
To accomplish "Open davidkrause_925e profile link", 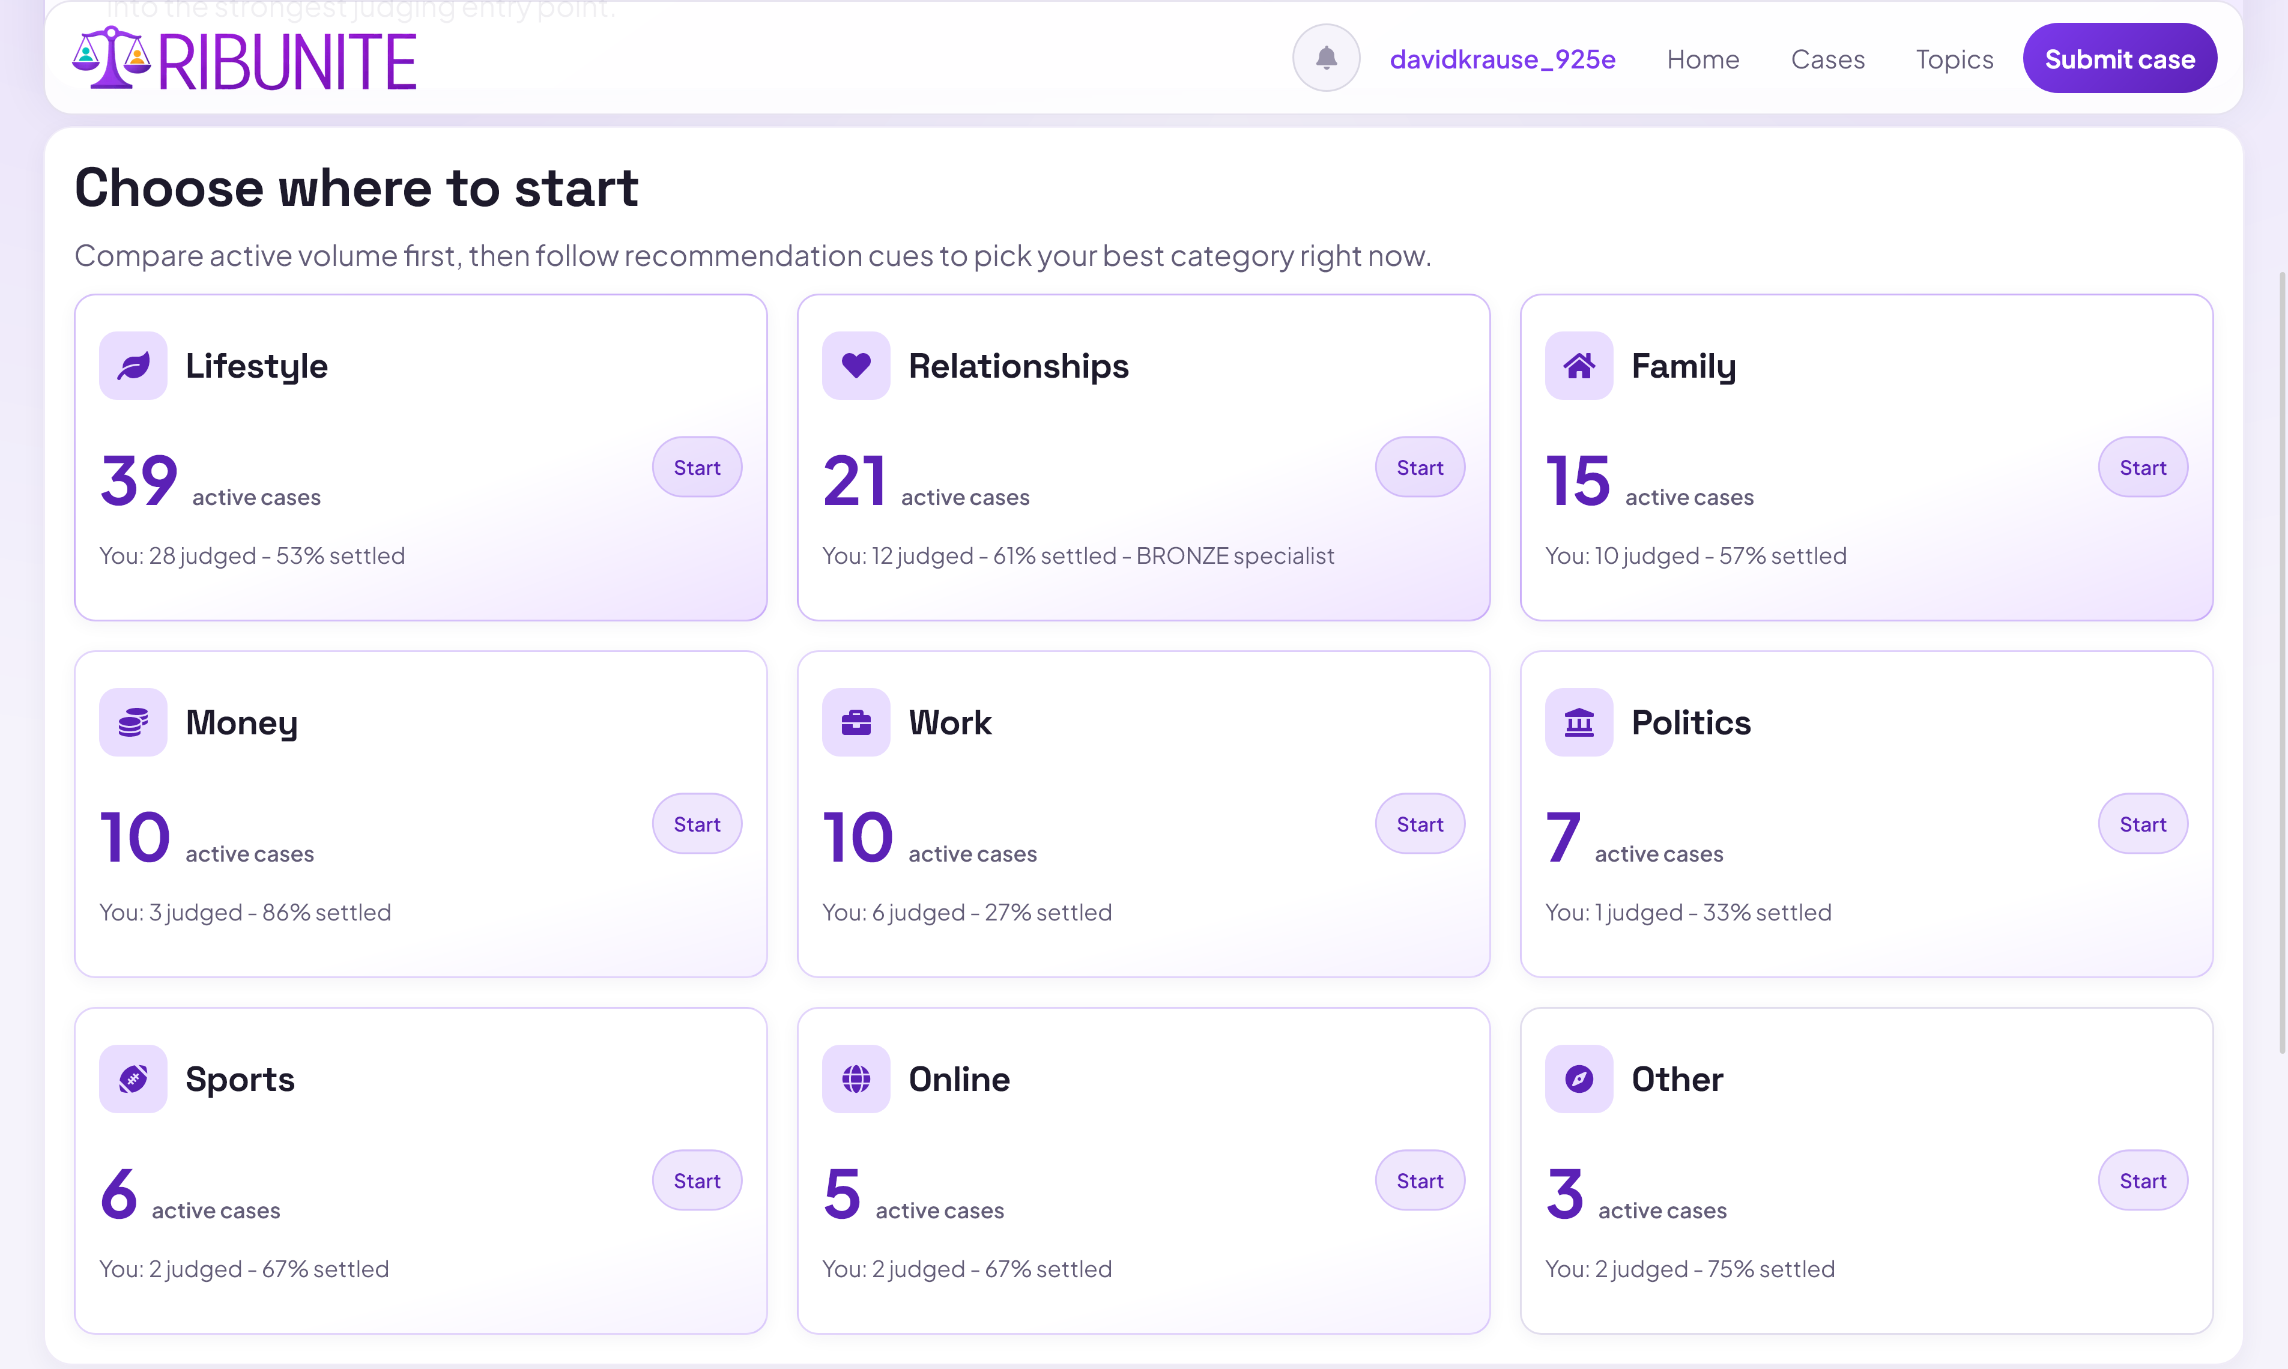I will [1502, 59].
